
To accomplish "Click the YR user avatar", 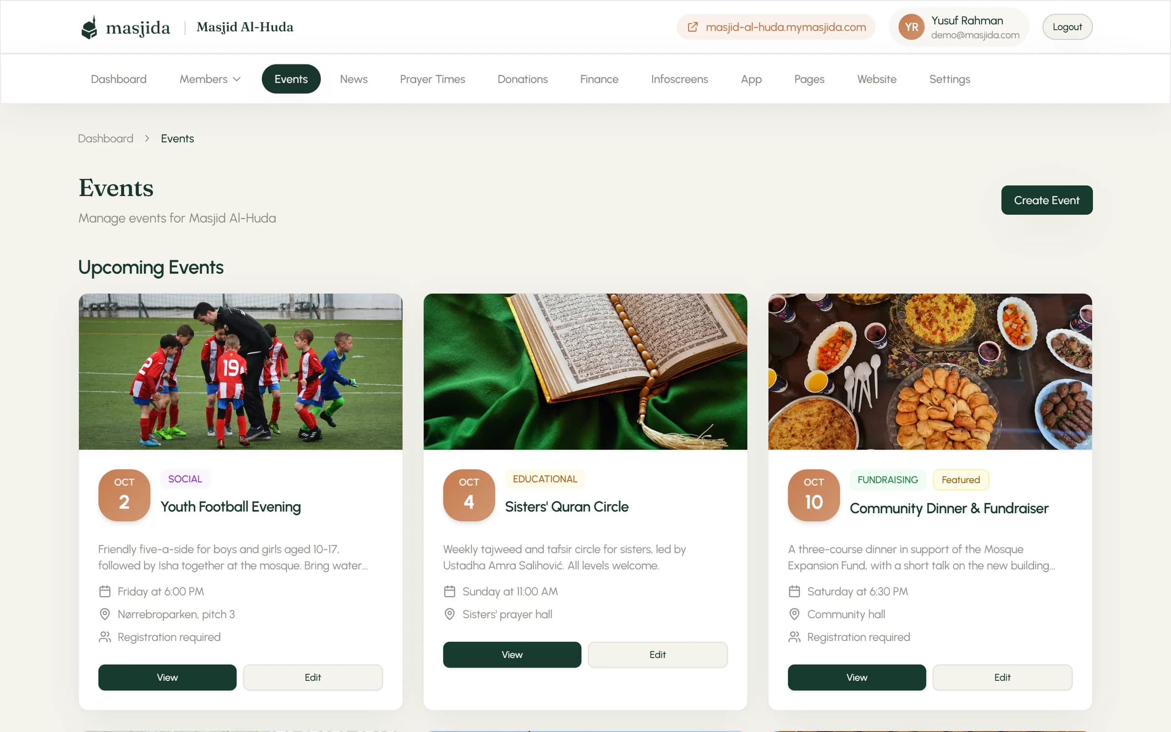I will (911, 27).
